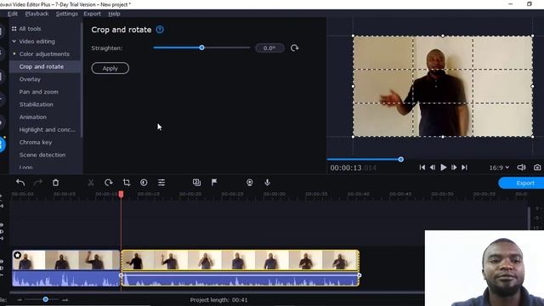Image resolution: width=544 pixels, height=306 pixels.
Task: Click the Straighten slider handle
Action: pos(202,48)
